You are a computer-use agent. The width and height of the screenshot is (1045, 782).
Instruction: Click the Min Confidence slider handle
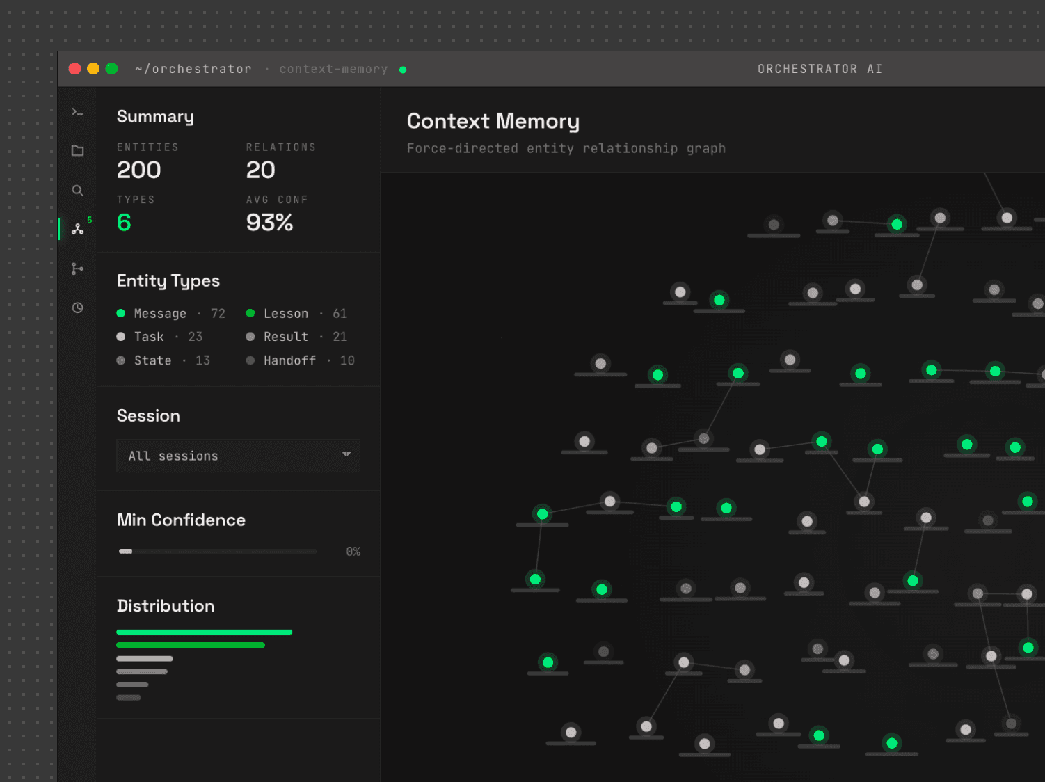[x=125, y=551]
